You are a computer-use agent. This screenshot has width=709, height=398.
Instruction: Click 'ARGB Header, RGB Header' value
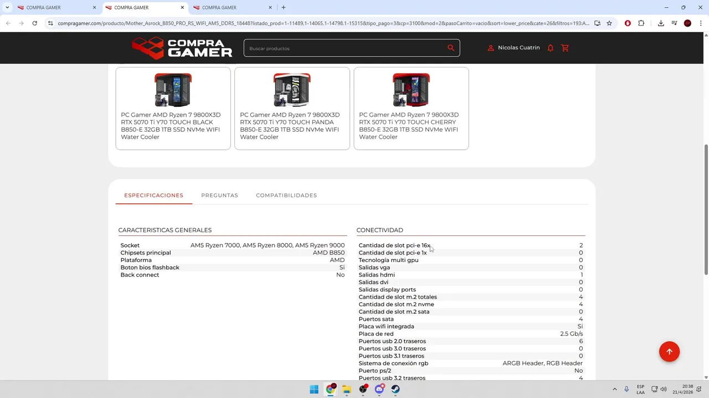pos(542,363)
